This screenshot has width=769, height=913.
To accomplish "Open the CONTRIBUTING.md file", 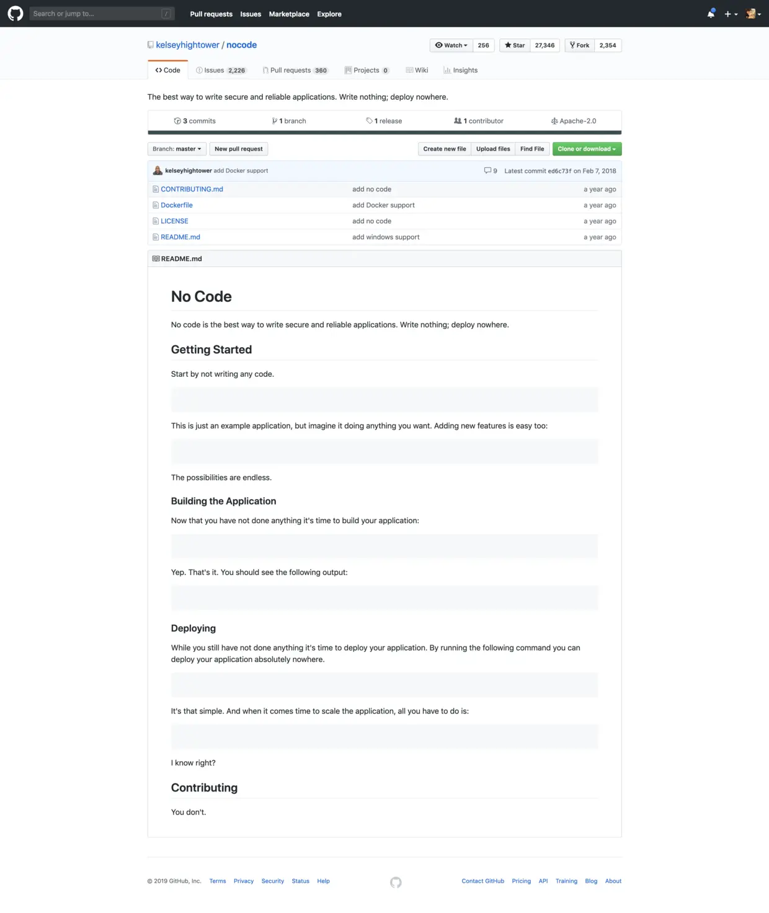I will pyautogui.click(x=192, y=189).
